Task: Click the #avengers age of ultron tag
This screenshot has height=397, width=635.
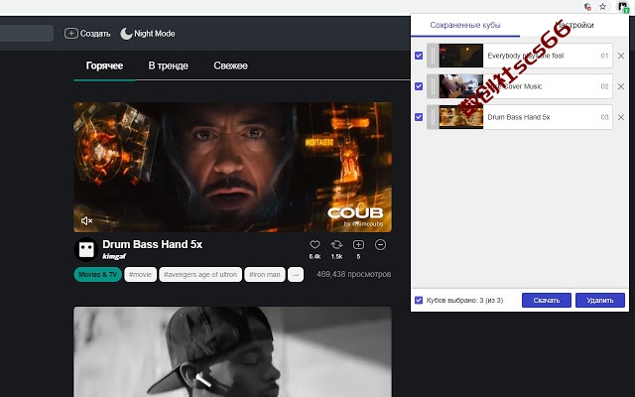Action: click(x=200, y=274)
